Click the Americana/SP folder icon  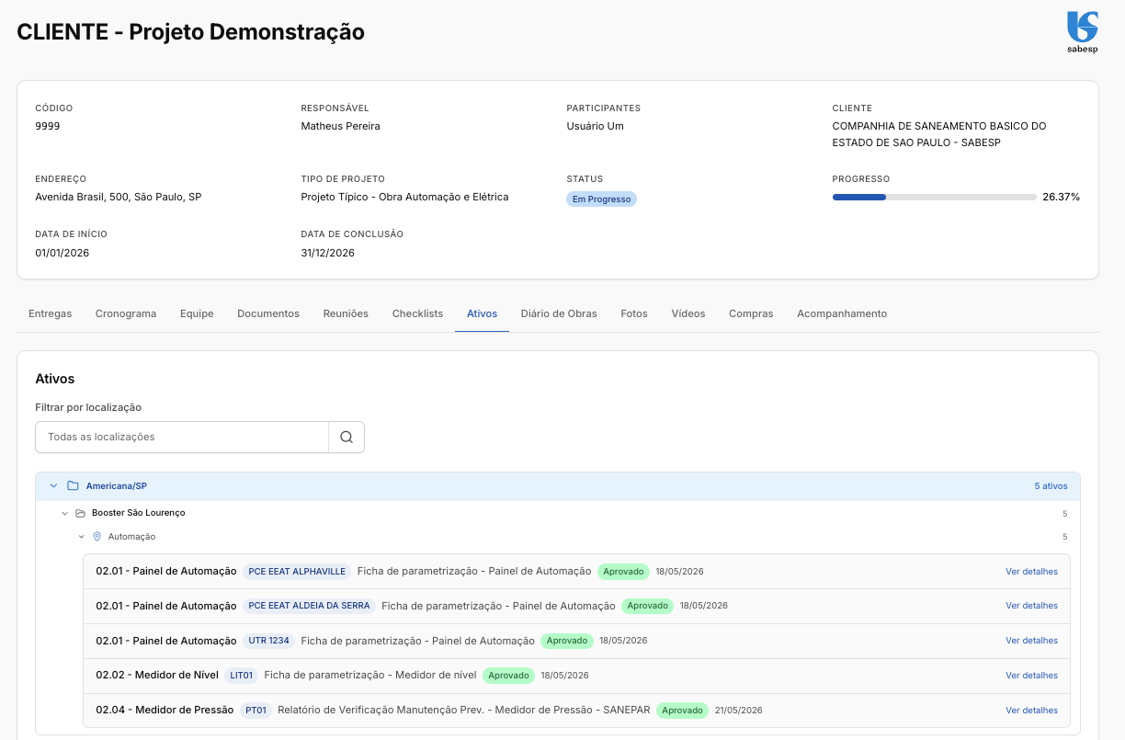(73, 486)
